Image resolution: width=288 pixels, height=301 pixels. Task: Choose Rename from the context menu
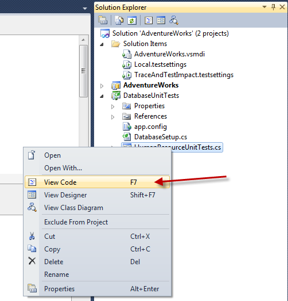click(x=97, y=275)
